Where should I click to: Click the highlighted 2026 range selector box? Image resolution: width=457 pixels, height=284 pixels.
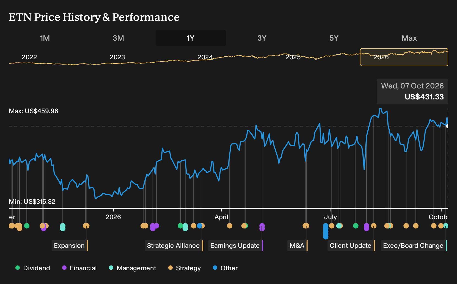pos(404,57)
